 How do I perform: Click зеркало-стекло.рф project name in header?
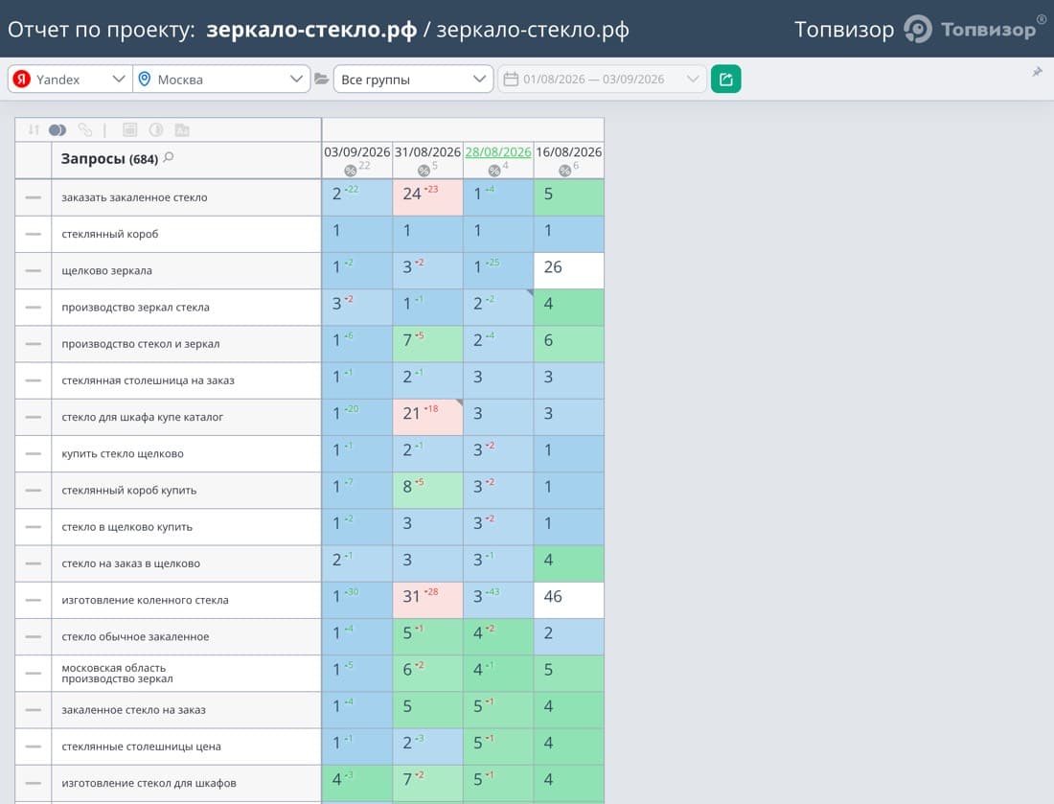[312, 30]
